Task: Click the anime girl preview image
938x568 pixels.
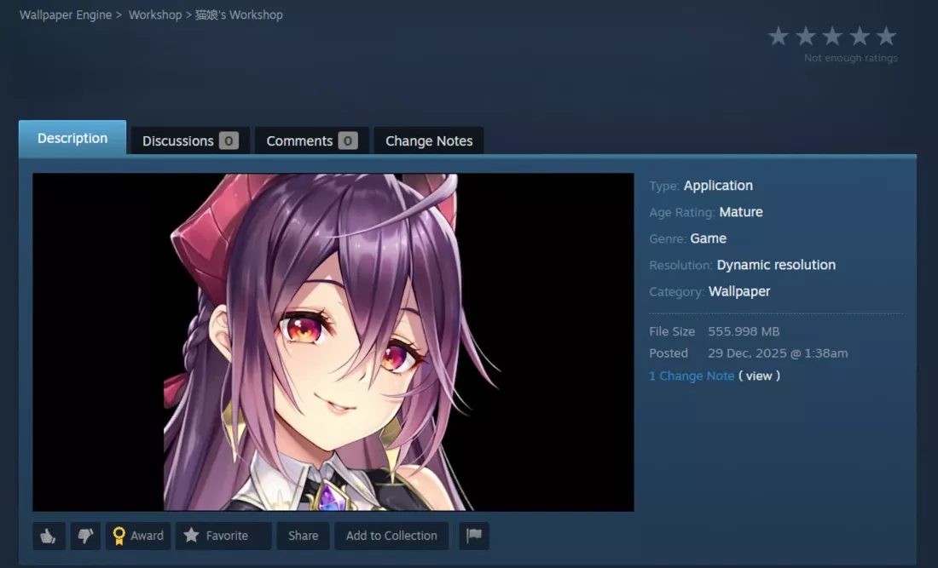Action: point(333,342)
